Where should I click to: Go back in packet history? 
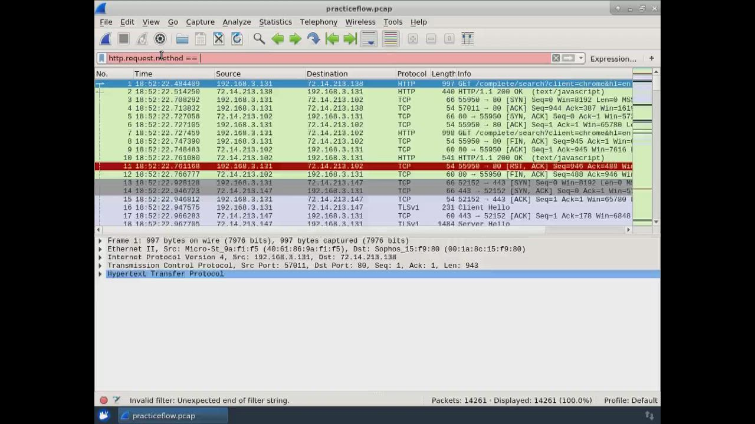click(277, 39)
